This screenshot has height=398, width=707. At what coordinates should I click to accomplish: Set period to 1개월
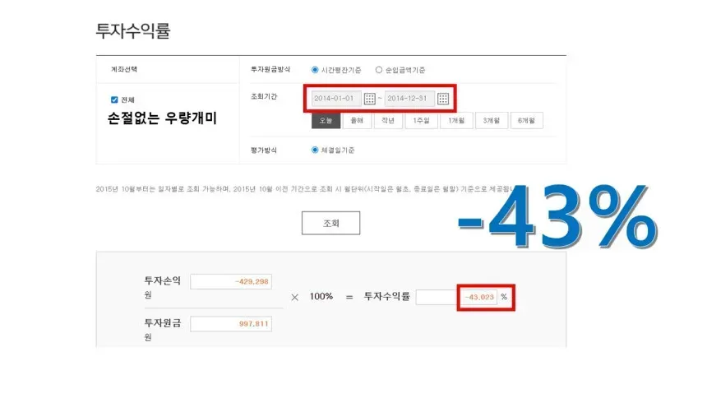point(456,121)
